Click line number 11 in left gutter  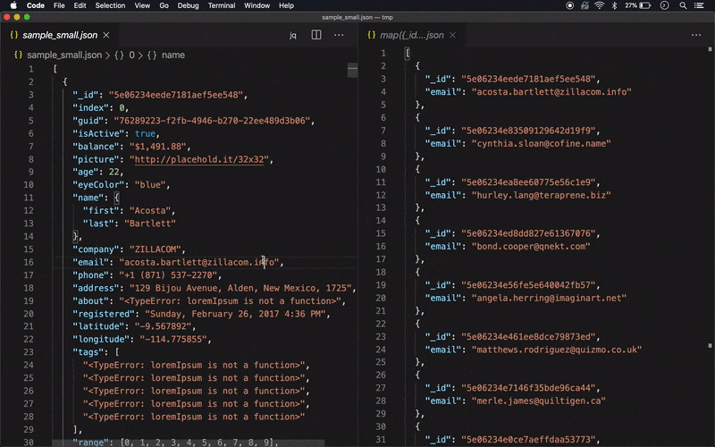pos(29,198)
